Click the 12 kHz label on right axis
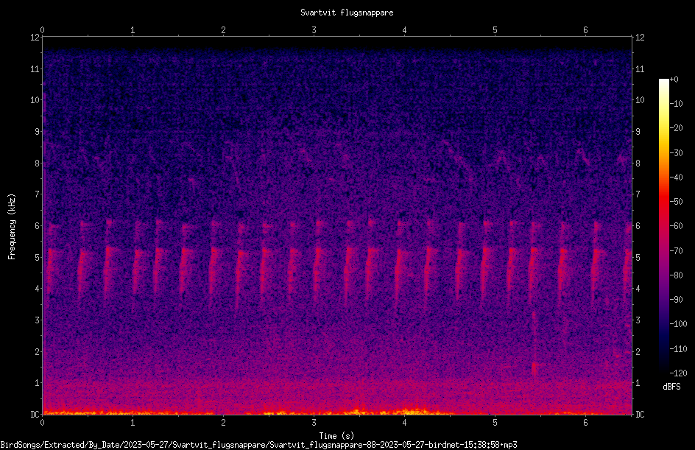This screenshot has width=695, height=450. coord(640,38)
